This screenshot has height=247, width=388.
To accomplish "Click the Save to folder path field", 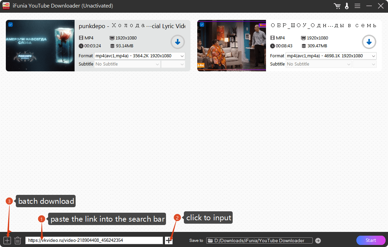I will [259, 240].
